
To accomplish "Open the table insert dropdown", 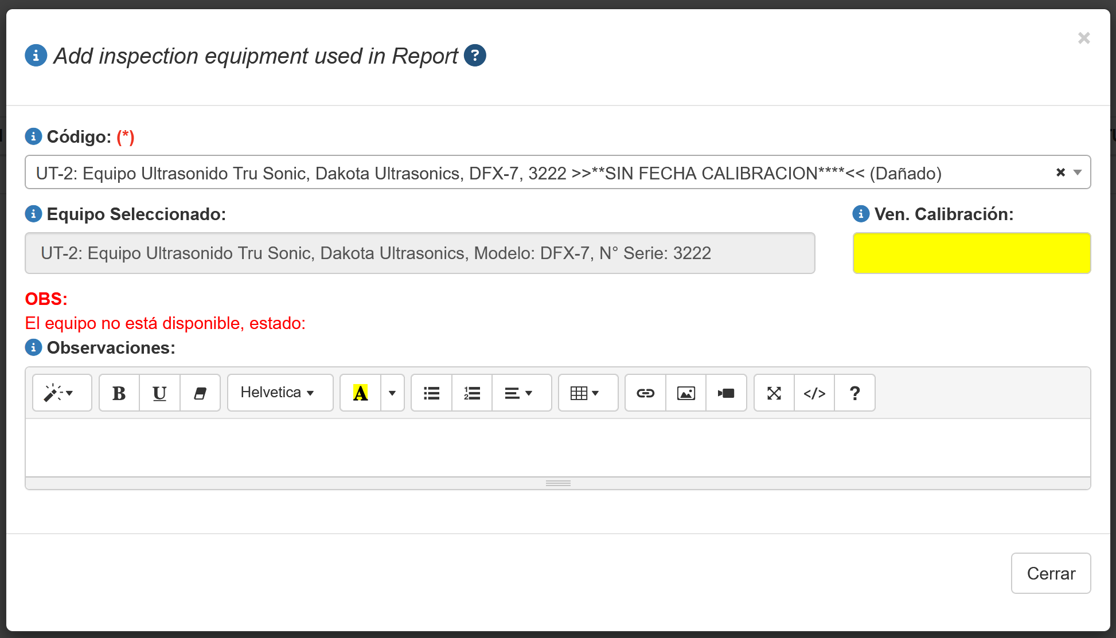I will click(588, 393).
